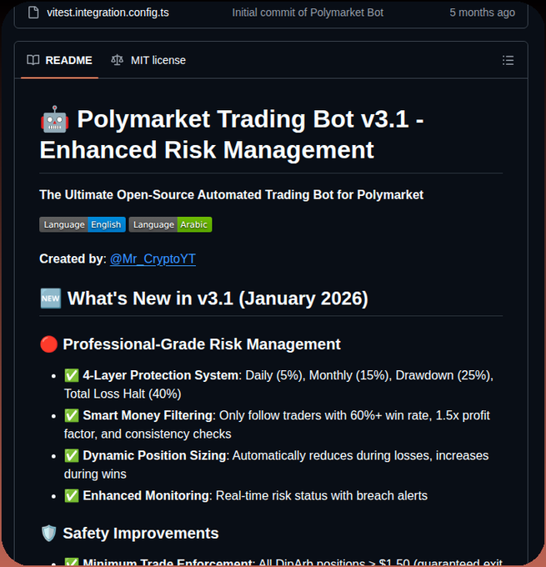Click the '5 months ago' timestamp
This screenshot has width=546, height=567.
click(482, 13)
